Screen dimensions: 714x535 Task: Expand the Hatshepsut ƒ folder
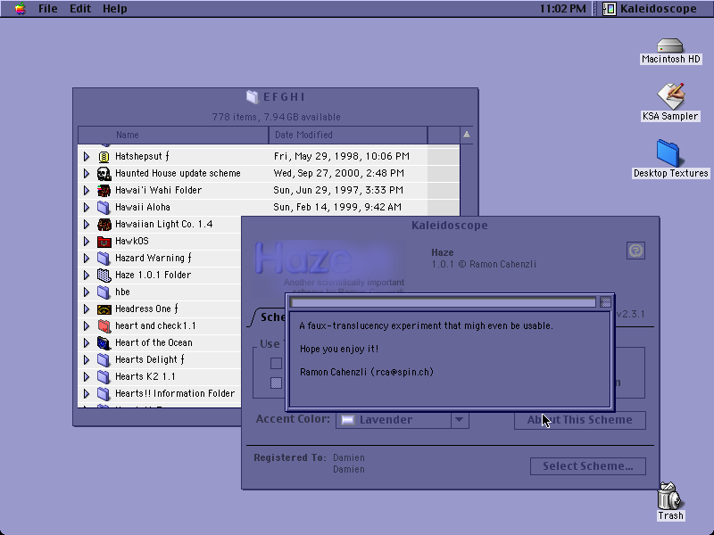point(87,157)
